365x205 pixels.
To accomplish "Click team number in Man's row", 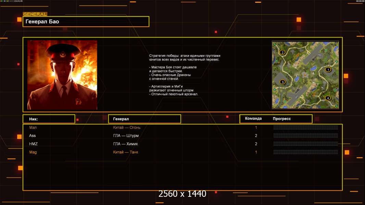I will (x=256, y=127).
